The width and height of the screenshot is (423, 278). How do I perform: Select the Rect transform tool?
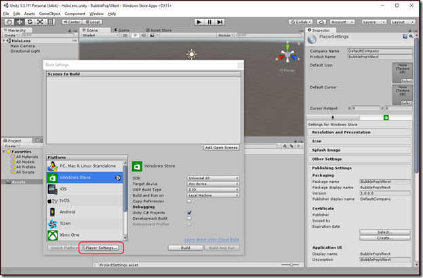(50, 22)
